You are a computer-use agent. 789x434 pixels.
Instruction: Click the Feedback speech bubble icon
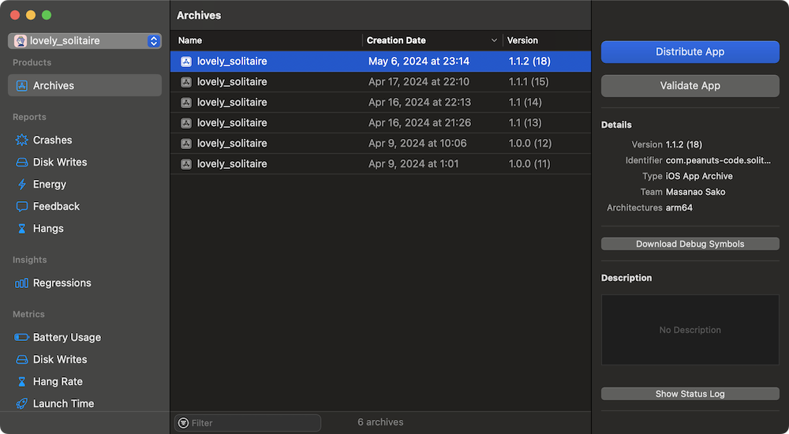coord(21,207)
